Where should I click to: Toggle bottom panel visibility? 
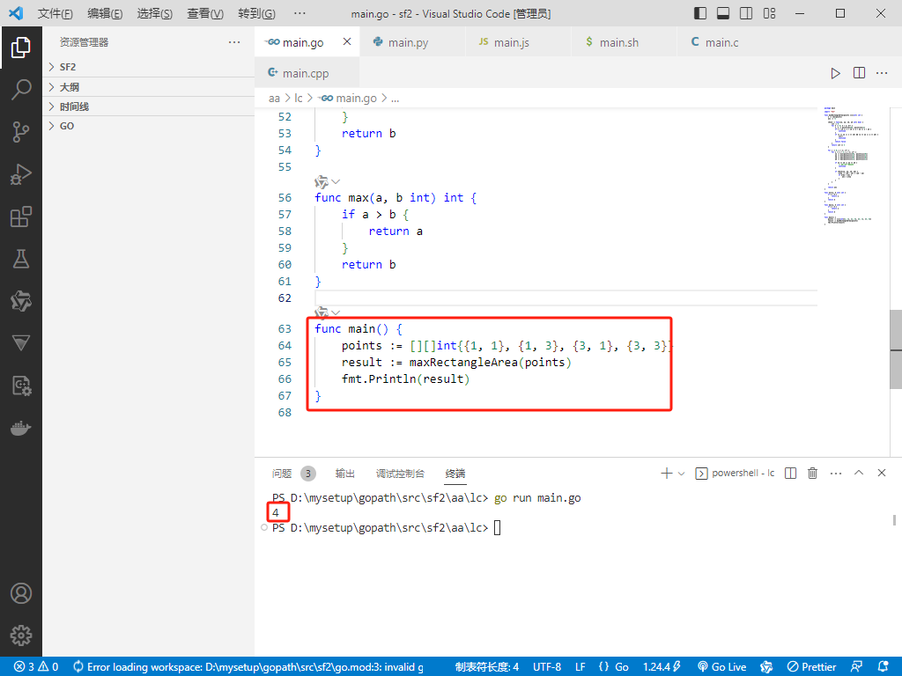[723, 13]
